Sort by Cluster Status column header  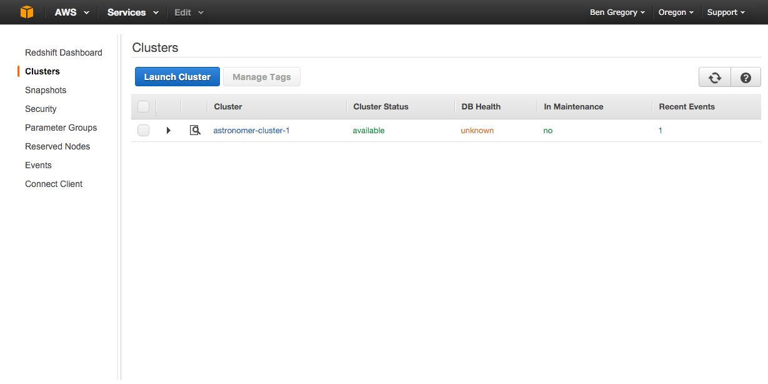click(x=381, y=107)
